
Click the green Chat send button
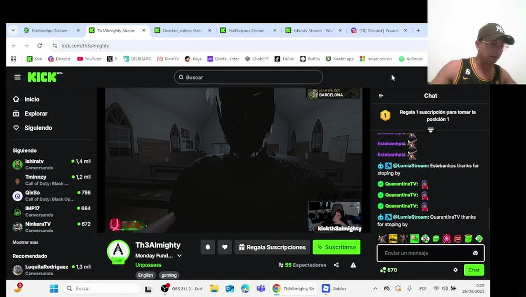click(x=474, y=270)
